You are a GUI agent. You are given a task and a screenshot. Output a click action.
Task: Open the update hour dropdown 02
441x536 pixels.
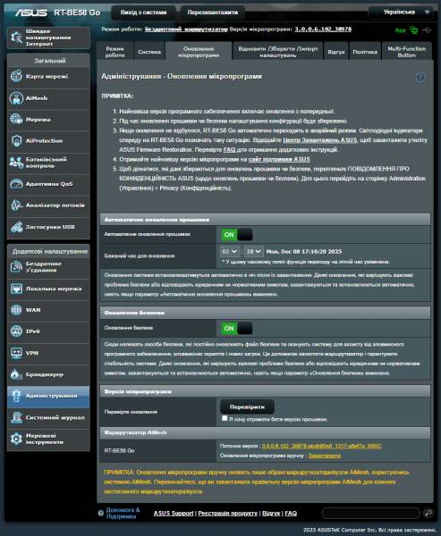click(229, 252)
